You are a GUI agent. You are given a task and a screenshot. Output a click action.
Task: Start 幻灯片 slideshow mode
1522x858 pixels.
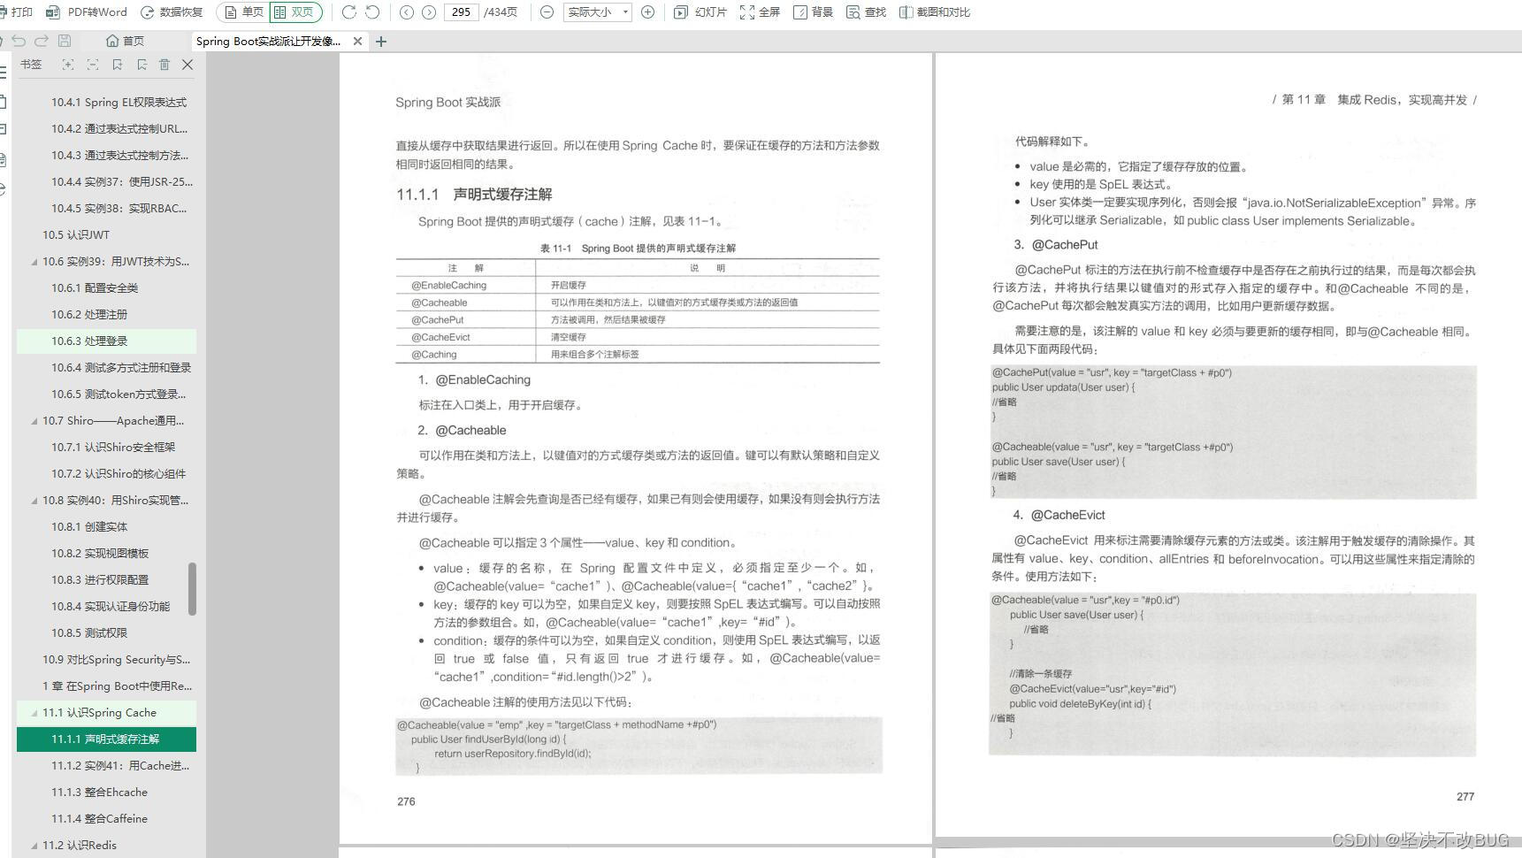pyautogui.click(x=698, y=11)
